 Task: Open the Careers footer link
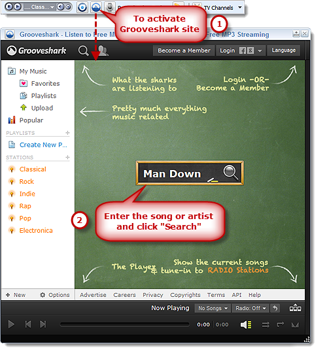124,295
